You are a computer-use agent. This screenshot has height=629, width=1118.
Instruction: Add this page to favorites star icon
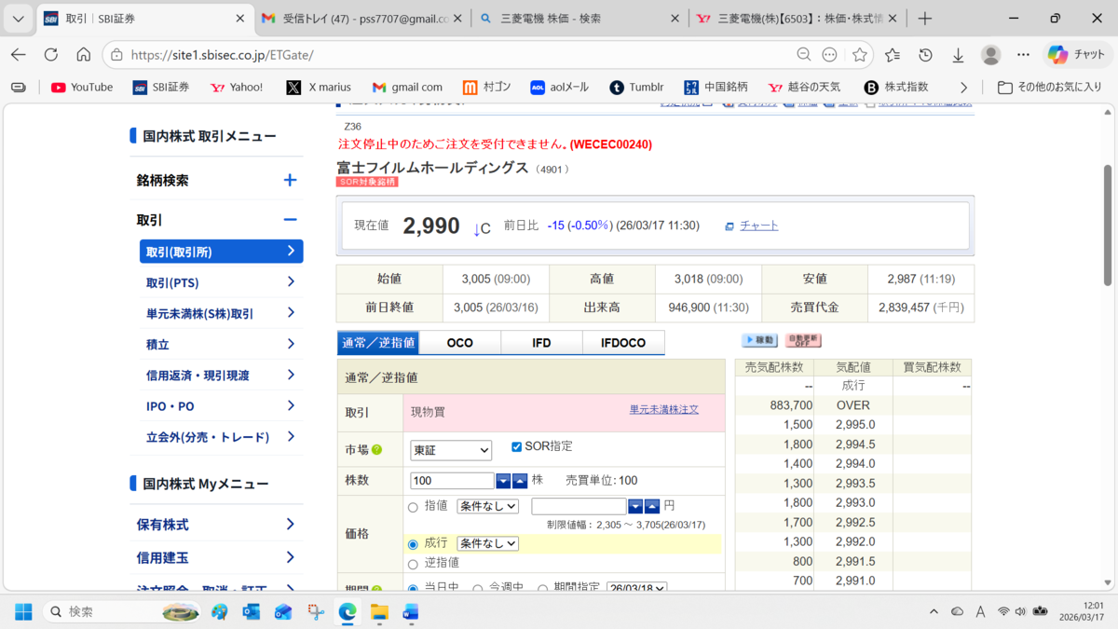[860, 55]
